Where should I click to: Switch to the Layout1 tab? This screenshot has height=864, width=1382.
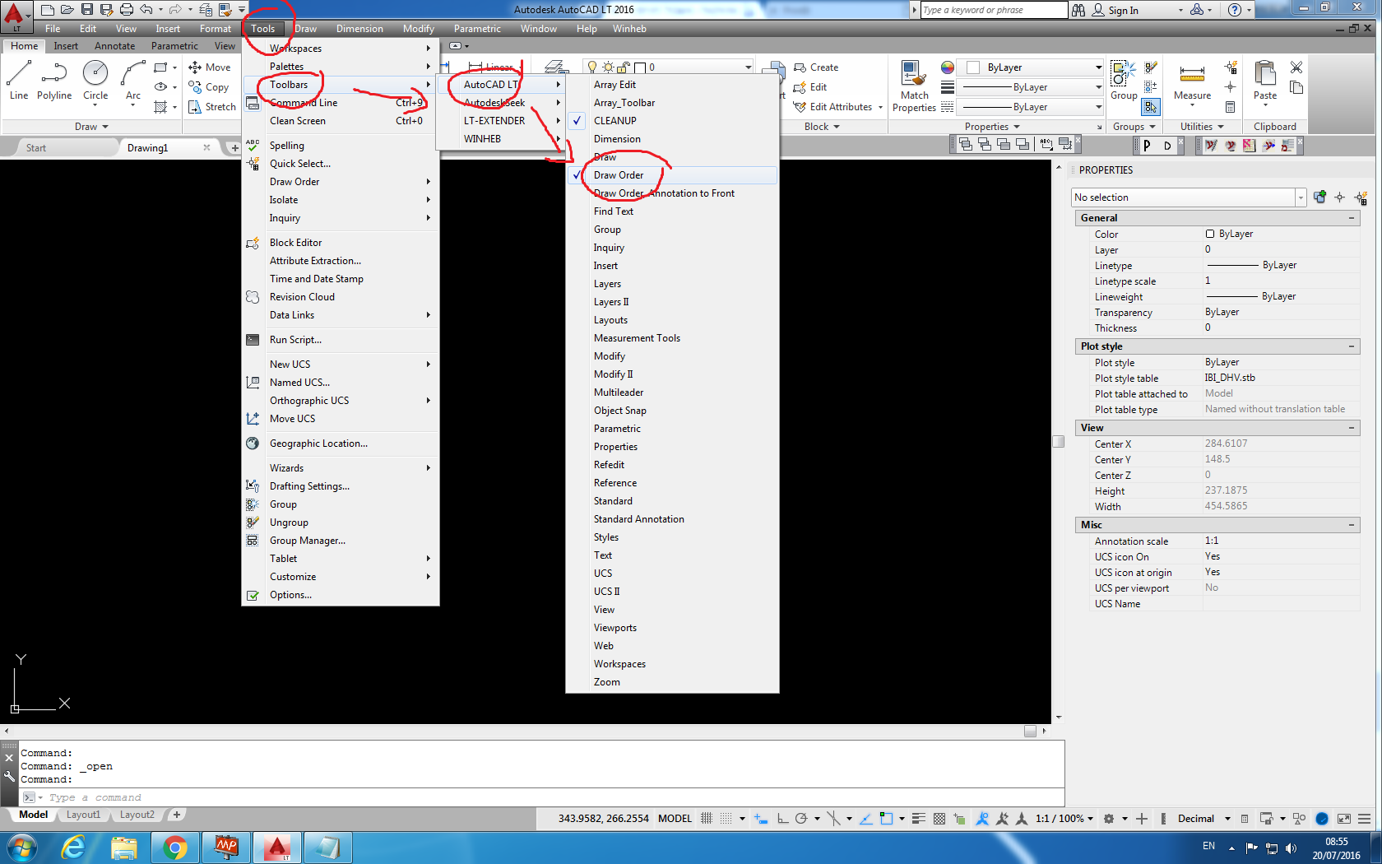click(83, 815)
